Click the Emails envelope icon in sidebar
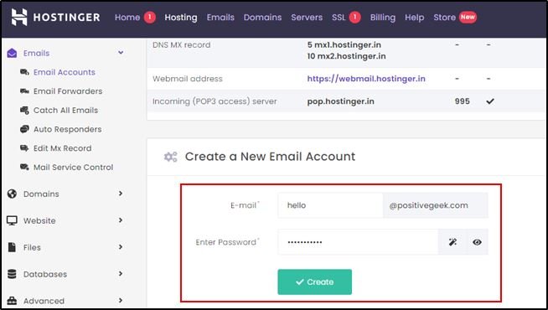This screenshot has width=548, height=310. (12, 53)
